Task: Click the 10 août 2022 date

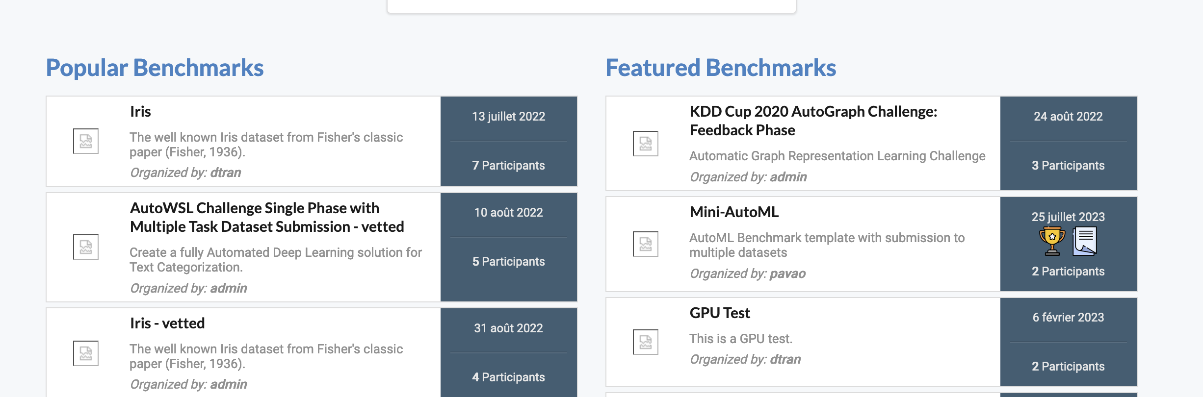Action: pos(509,213)
